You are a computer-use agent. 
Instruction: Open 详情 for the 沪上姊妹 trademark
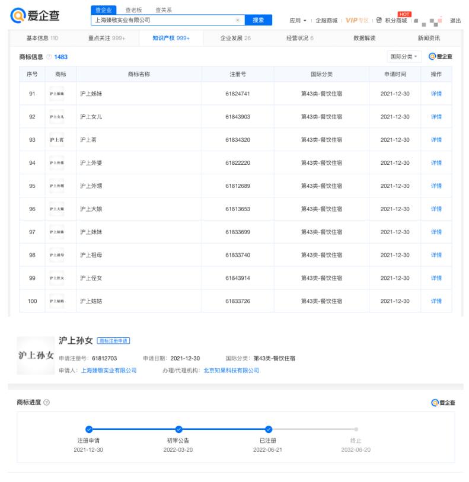tap(436, 94)
